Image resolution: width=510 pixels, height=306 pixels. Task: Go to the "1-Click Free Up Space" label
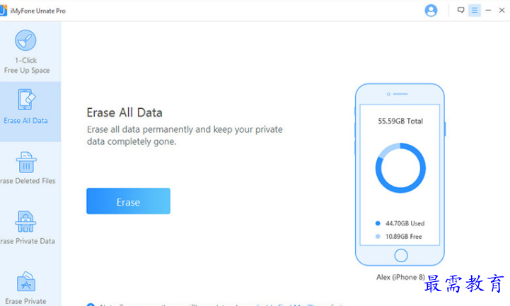[27, 65]
